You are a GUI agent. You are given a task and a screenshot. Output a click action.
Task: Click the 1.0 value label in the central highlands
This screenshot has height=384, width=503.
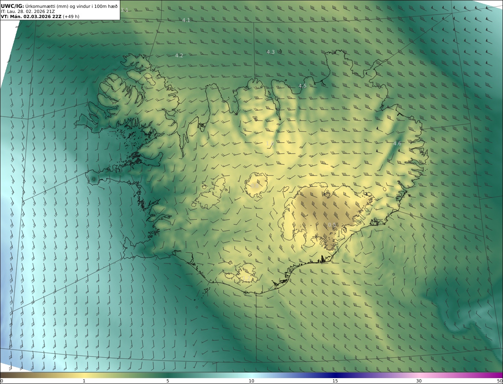[x=270, y=144]
